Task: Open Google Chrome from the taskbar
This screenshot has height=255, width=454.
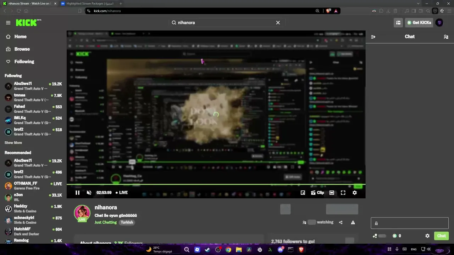Action: [x=228, y=250]
